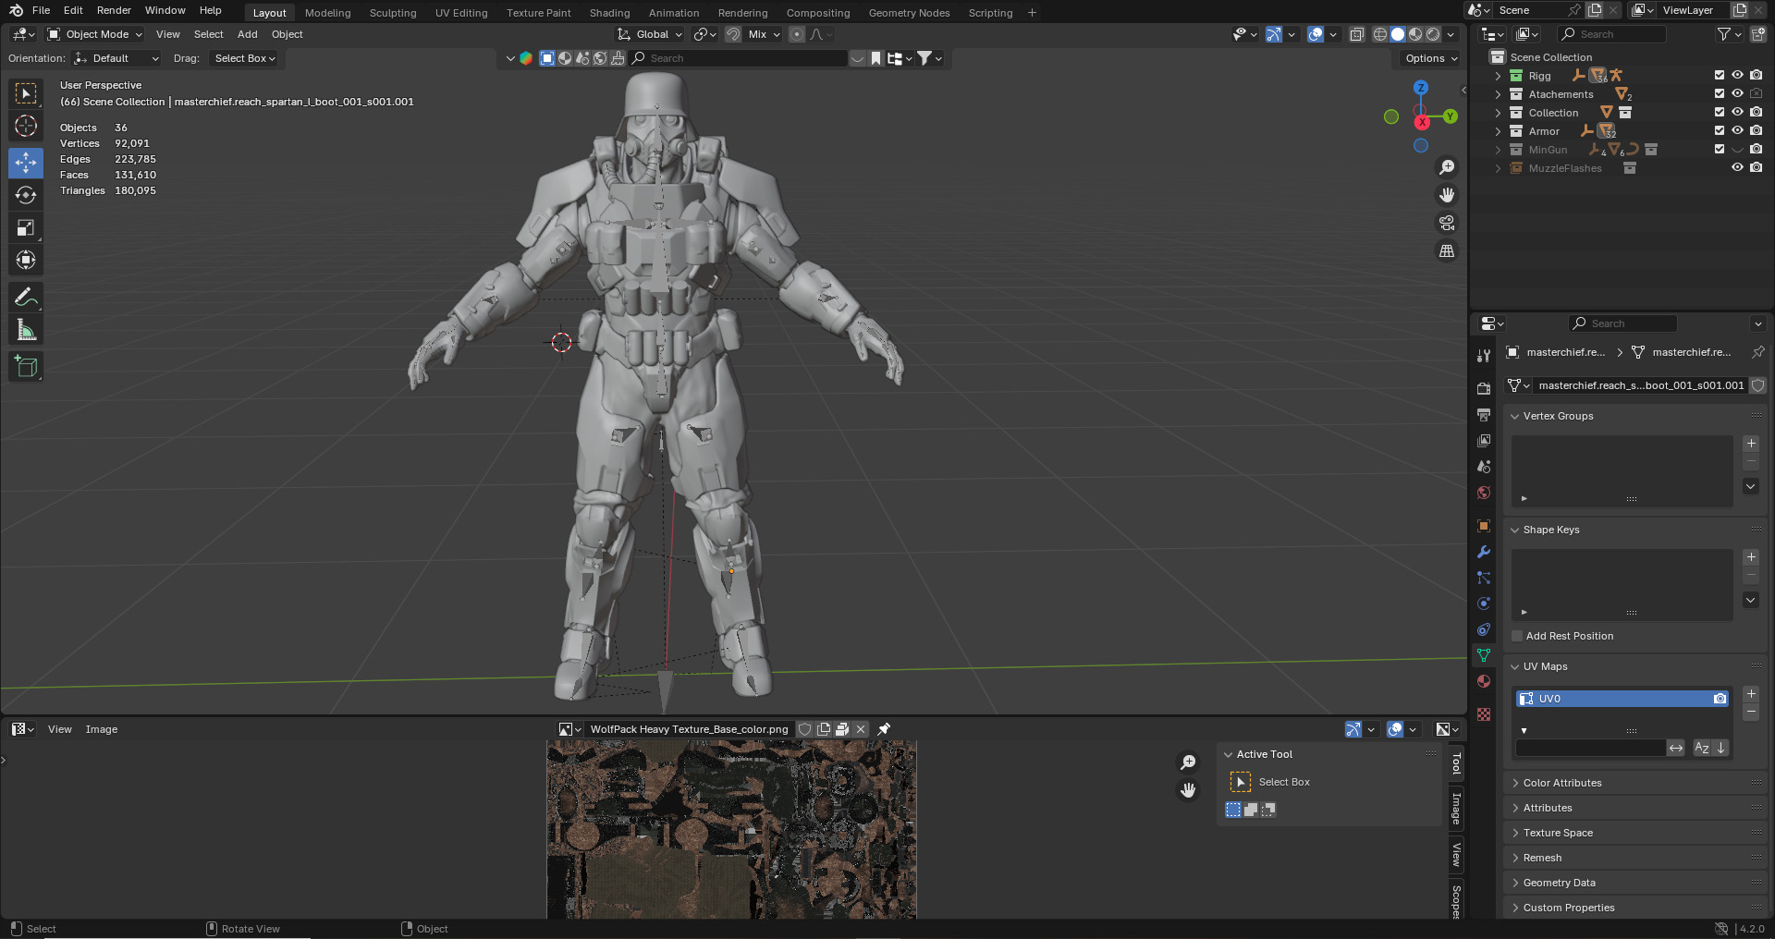Expand the Armor collection
The height and width of the screenshot is (939, 1775).
1498,131
